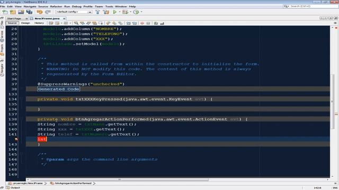The width and height of the screenshot is (339, 190).
Task: Click the Find Previous Occurrence icon
Action: tap(83, 23)
